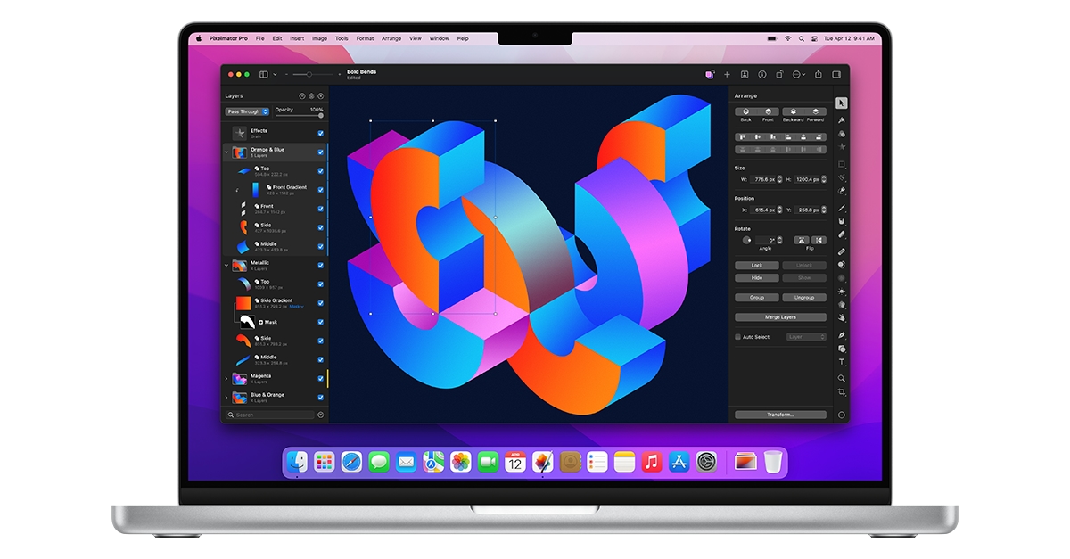This screenshot has width=1070, height=559.
Task: Pick the Crop tool in the tools sidebar
Action: tap(841, 392)
